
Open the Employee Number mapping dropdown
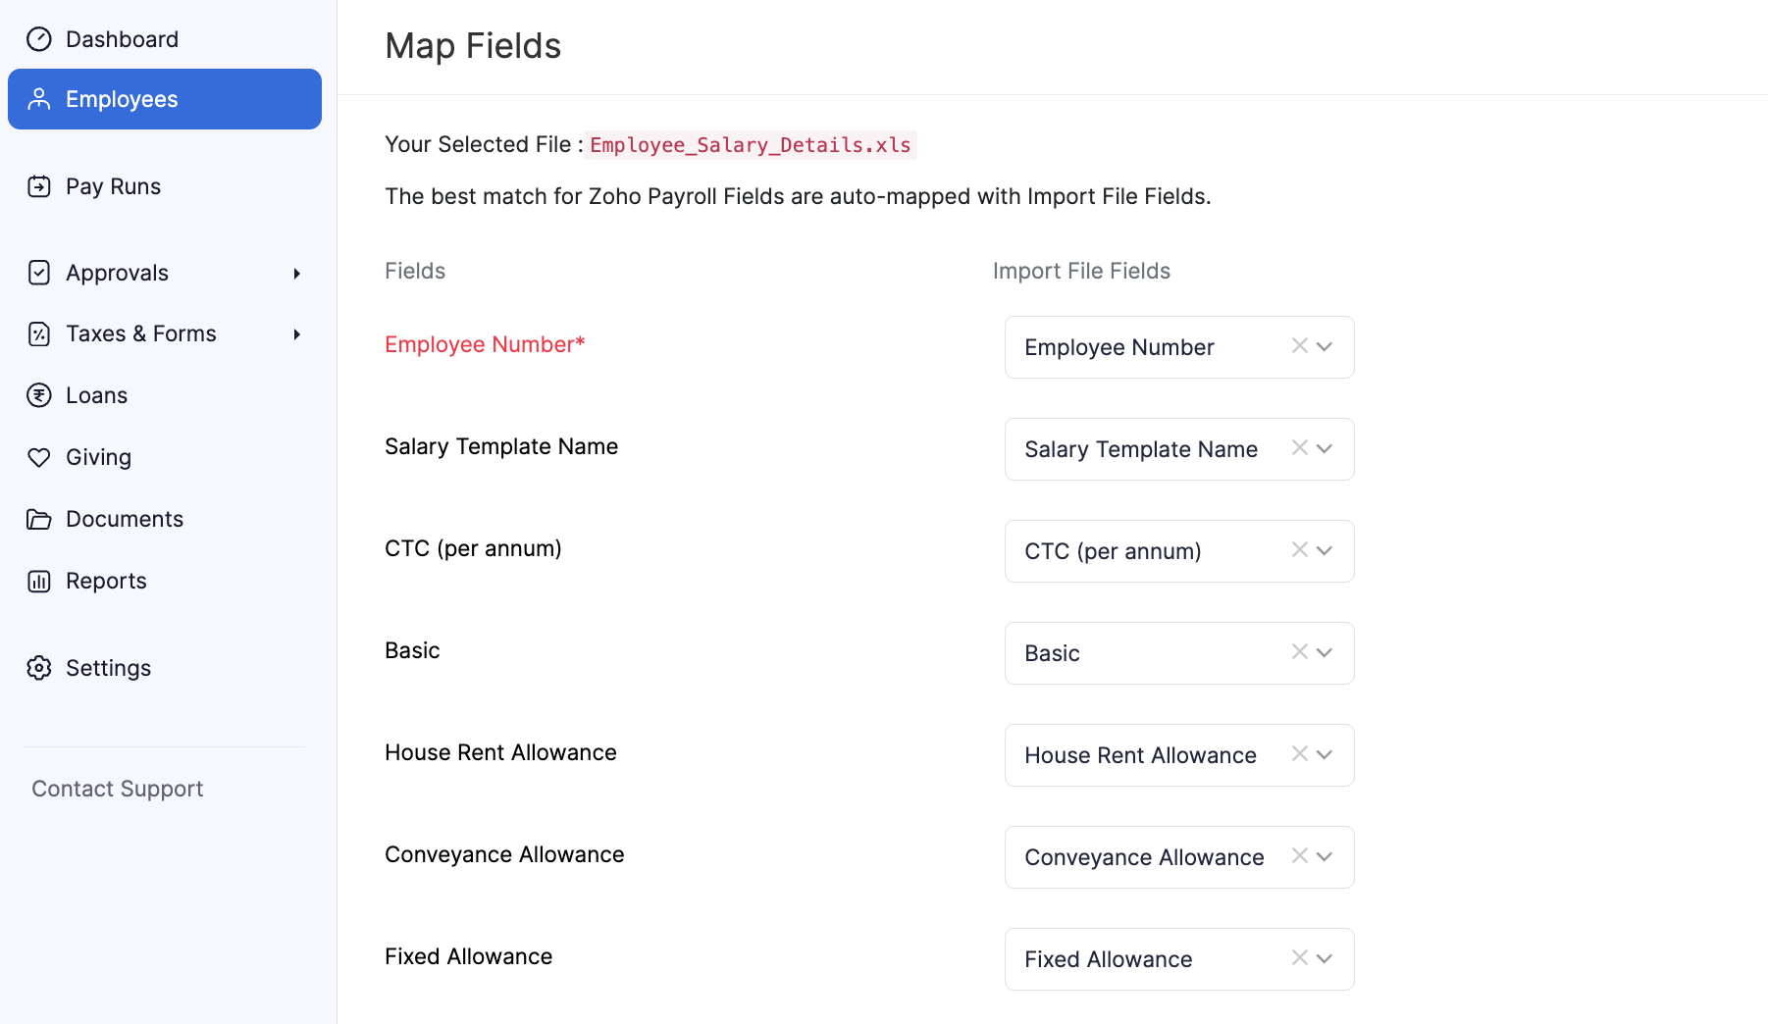tap(1325, 347)
